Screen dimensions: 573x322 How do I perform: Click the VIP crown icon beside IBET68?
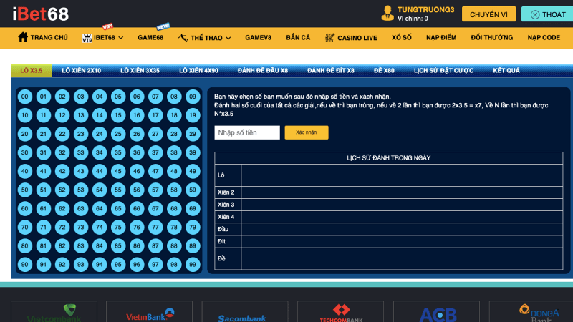(87, 37)
